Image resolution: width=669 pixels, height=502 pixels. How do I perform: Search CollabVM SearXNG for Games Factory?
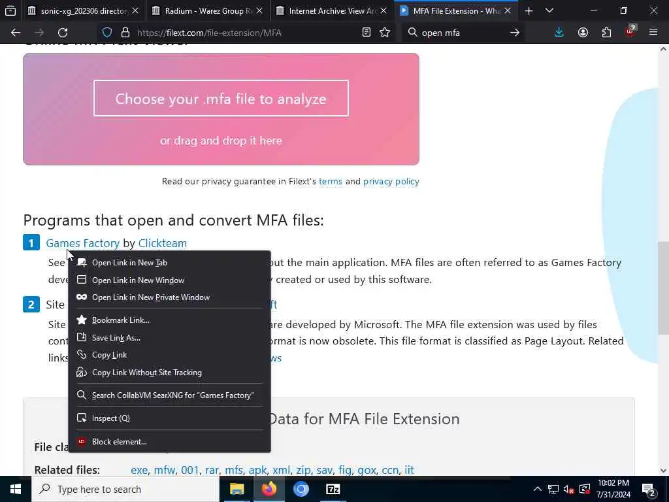pos(169,395)
